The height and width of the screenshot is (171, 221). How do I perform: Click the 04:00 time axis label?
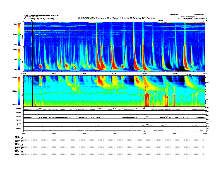[54, 73]
